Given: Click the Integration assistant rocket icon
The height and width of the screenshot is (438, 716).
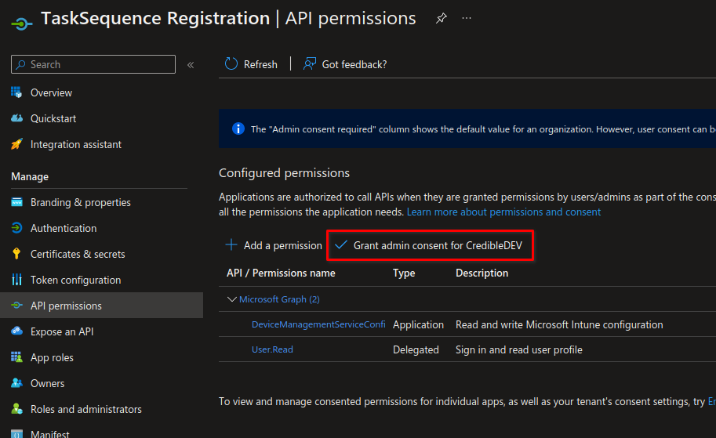Looking at the screenshot, I should tap(17, 144).
